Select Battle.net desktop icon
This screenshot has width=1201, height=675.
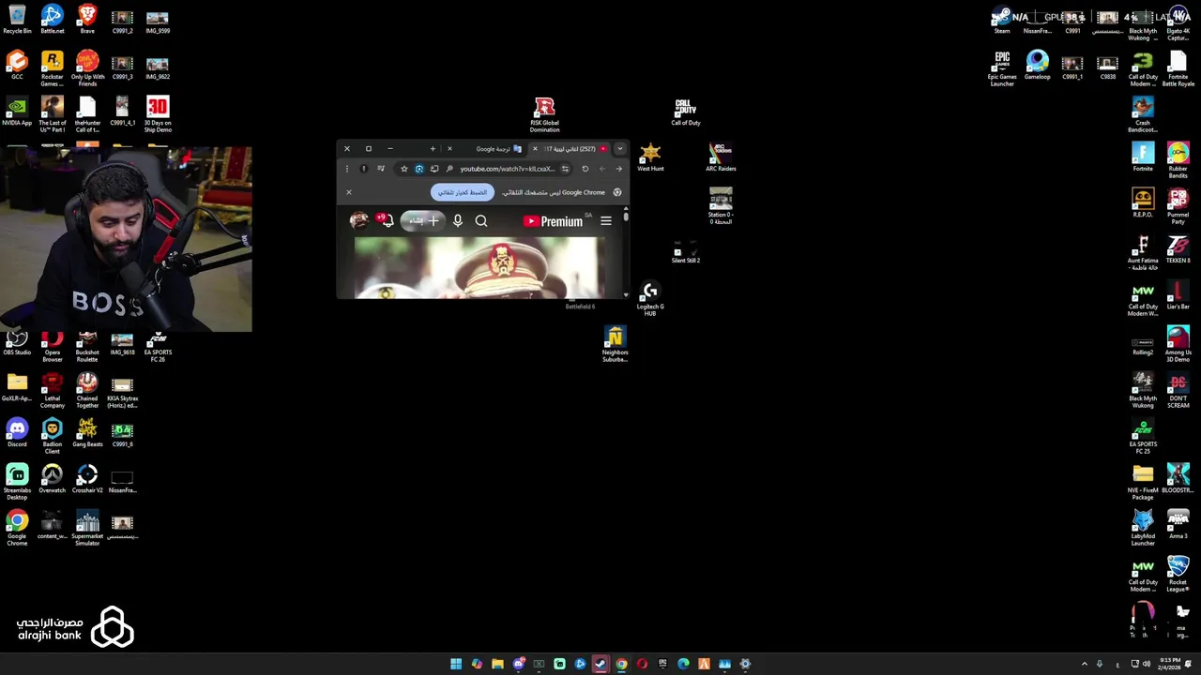click(x=53, y=20)
